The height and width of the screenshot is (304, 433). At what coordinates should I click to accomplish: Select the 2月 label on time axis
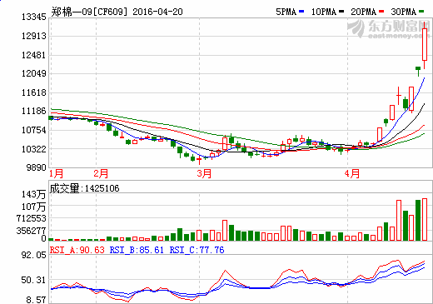click(101, 174)
